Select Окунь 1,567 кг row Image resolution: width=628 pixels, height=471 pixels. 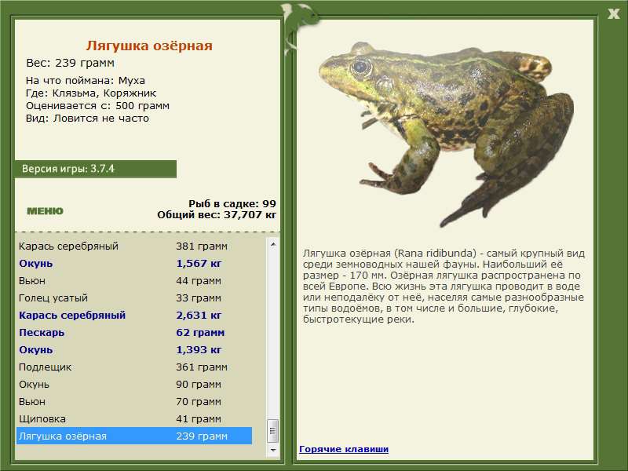click(x=134, y=263)
